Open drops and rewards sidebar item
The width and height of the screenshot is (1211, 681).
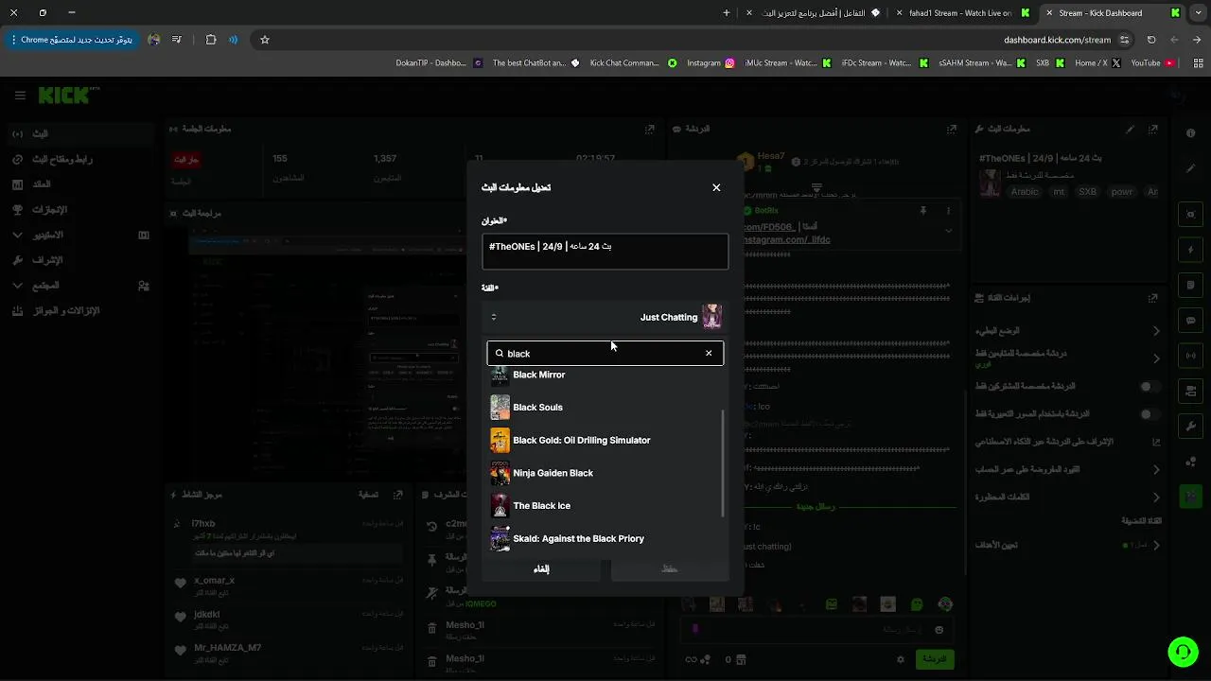[x=81, y=310]
